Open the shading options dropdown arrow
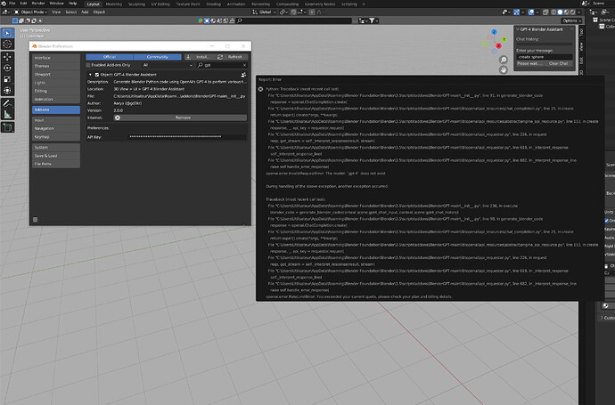615x405 pixels. [x=579, y=12]
